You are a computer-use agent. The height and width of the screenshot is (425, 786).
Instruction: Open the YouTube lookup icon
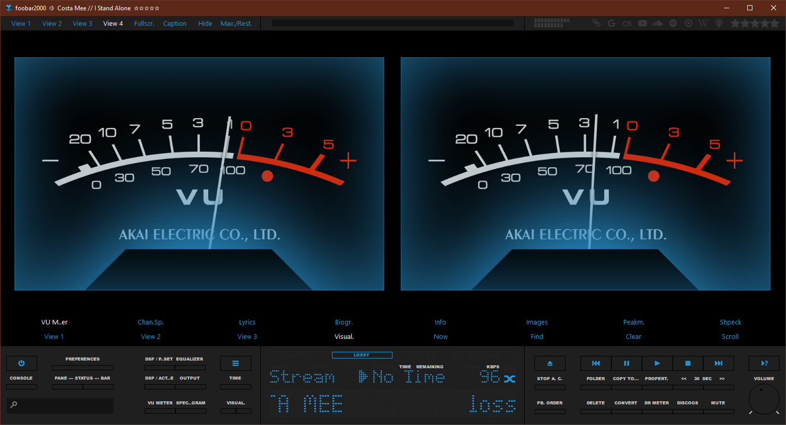point(642,23)
